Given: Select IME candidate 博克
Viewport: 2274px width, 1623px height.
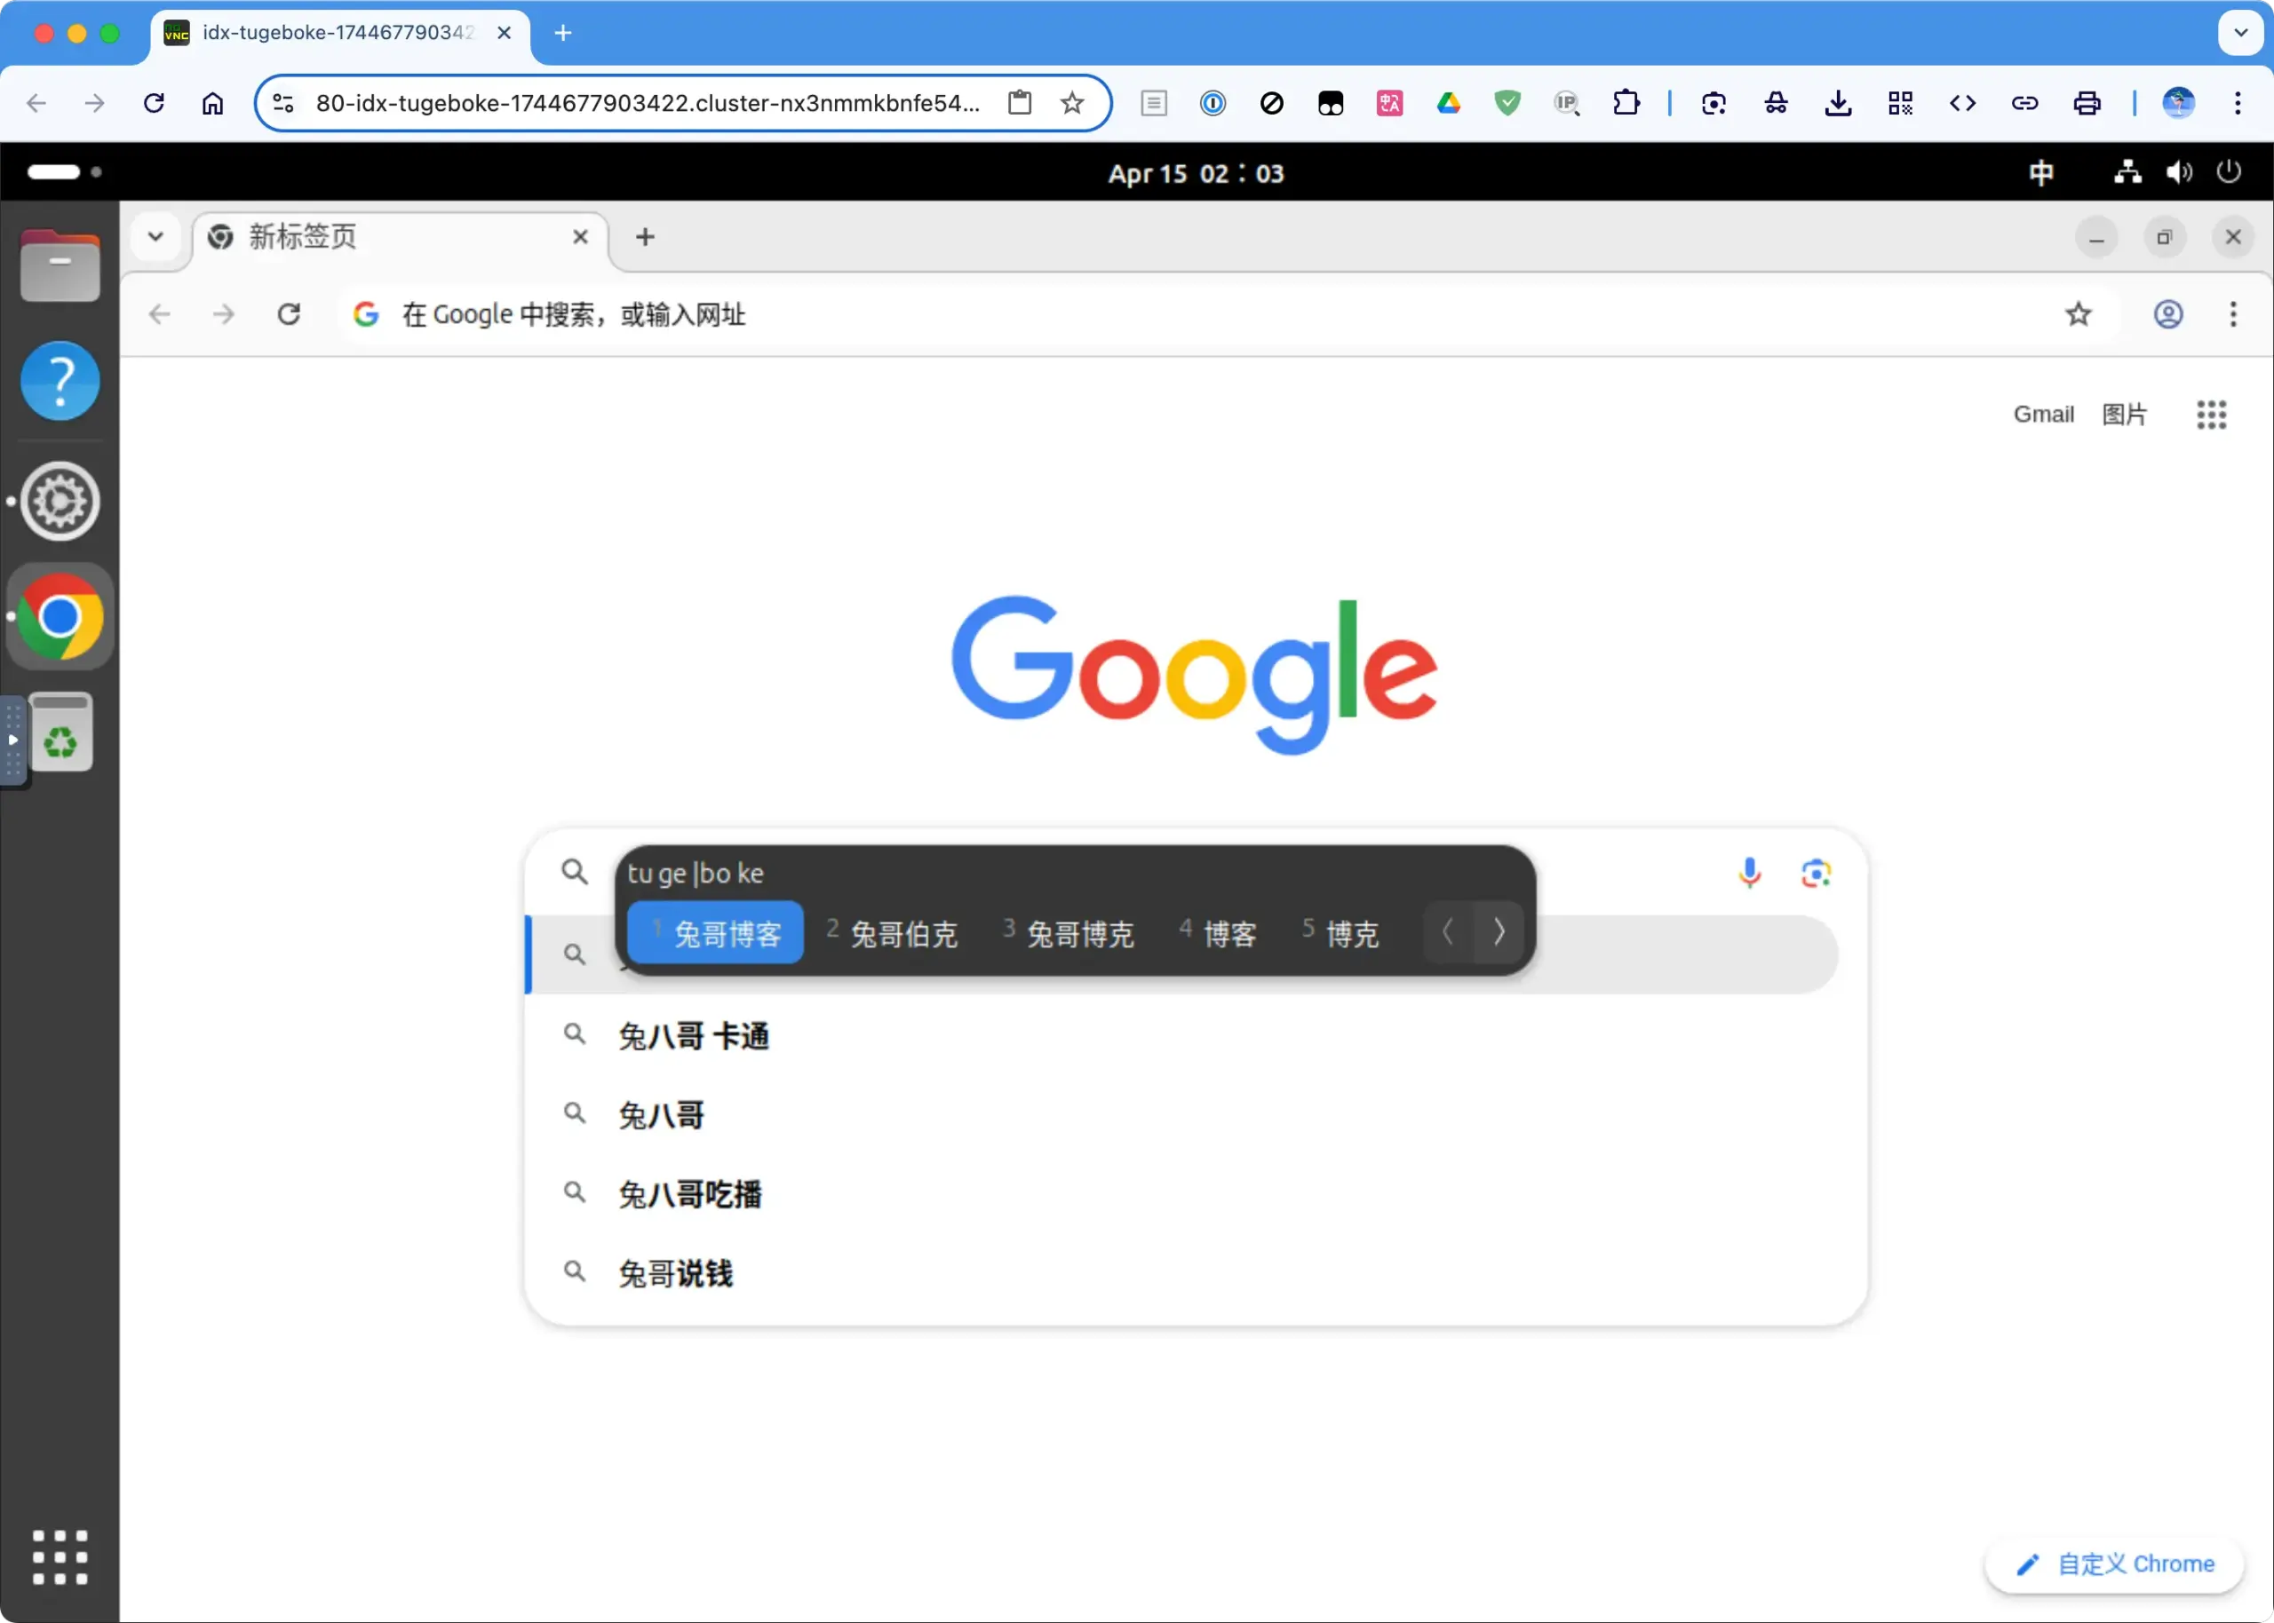Looking at the screenshot, I should pos(1340,932).
